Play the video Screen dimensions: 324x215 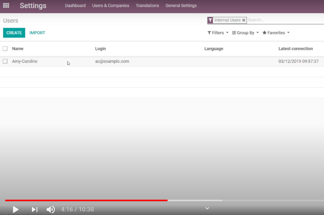(x=16, y=209)
